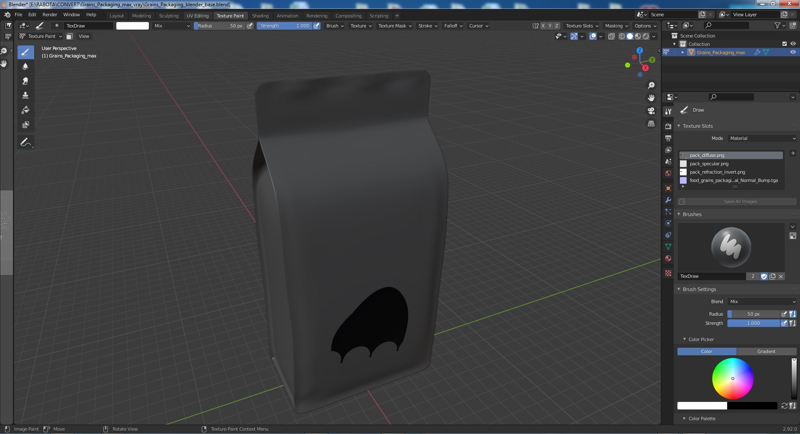The width and height of the screenshot is (800, 434).
Task: Open the File menu
Action: pos(18,15)
